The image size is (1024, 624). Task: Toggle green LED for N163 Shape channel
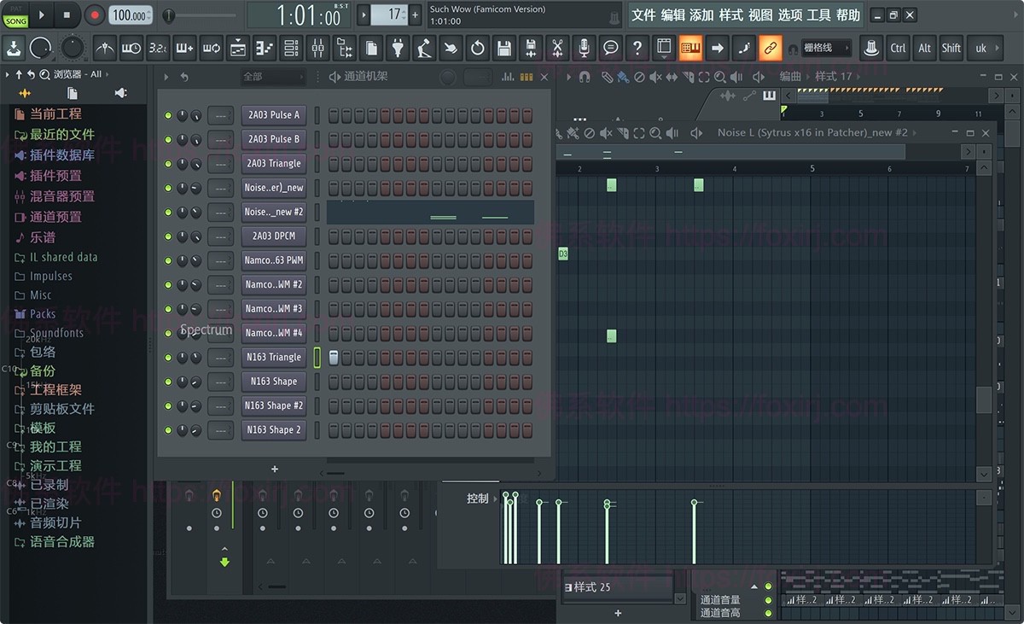pos(168,382)
